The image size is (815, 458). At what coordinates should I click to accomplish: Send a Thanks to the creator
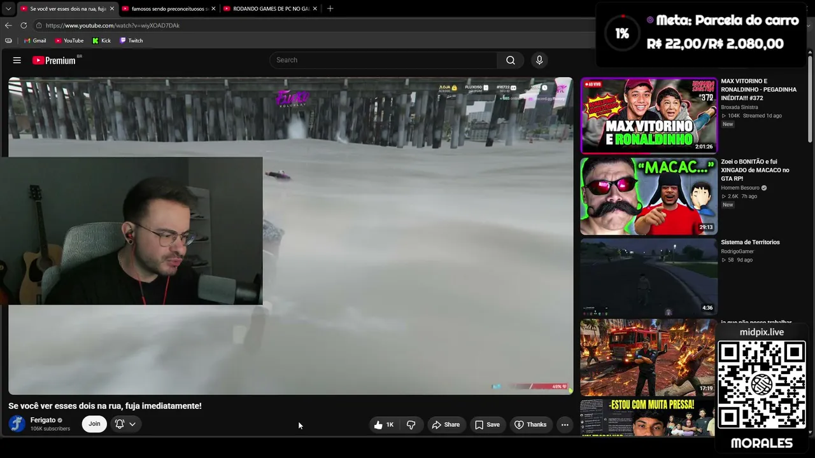pyautogui.click(x=530, y=425)
